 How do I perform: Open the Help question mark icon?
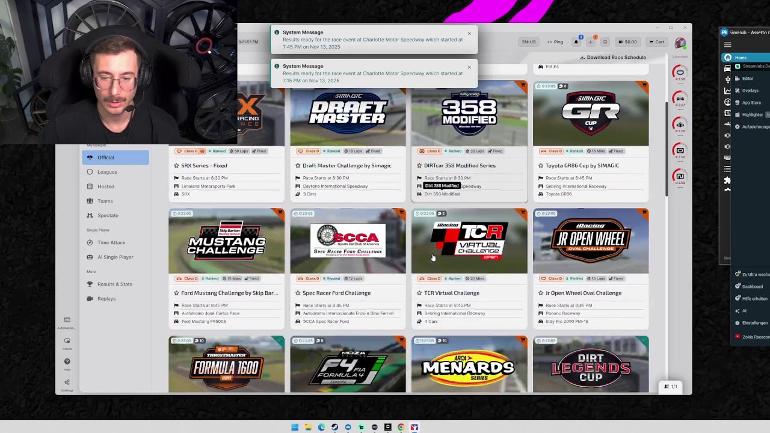(x=67, y=361)
